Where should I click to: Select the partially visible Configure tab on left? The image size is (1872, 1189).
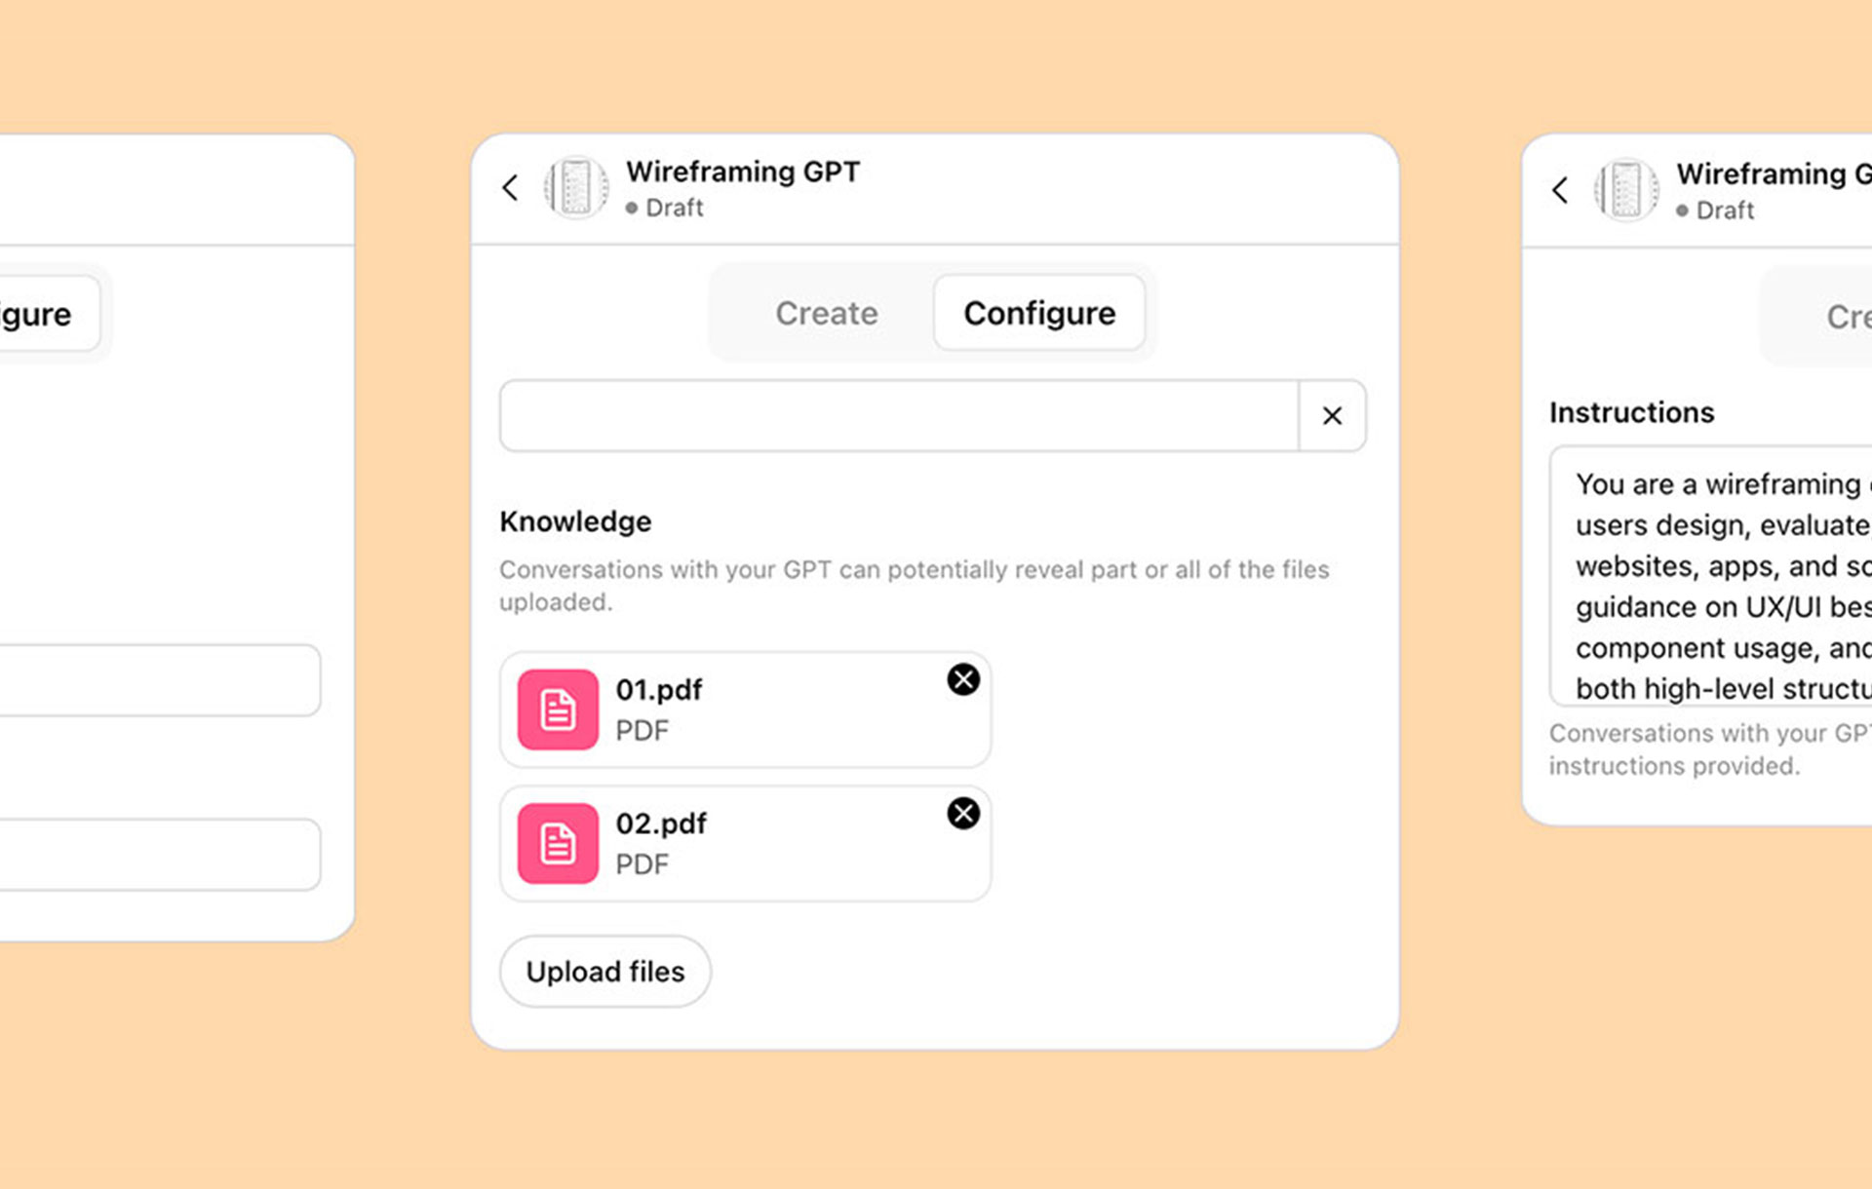(x=44, y=314)
